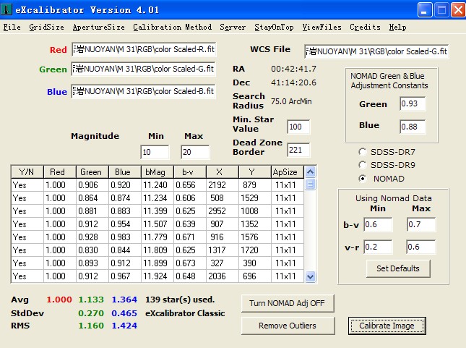Viewport: 466px width, 348px height.
Task: Click the b-v column header
Action: click(x=190, y=172)
